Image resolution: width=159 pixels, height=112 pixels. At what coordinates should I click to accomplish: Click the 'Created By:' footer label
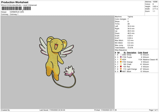6,110
